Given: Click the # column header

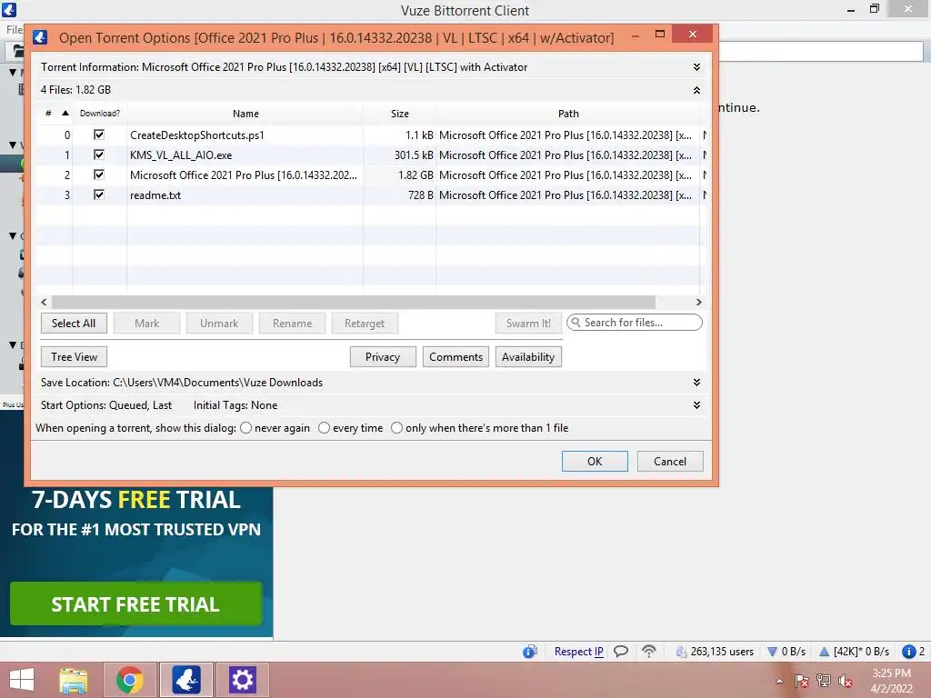Looking at the screenshot, I should (48, 114).
